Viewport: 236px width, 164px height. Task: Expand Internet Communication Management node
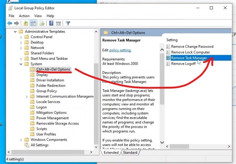pos(27,97)
